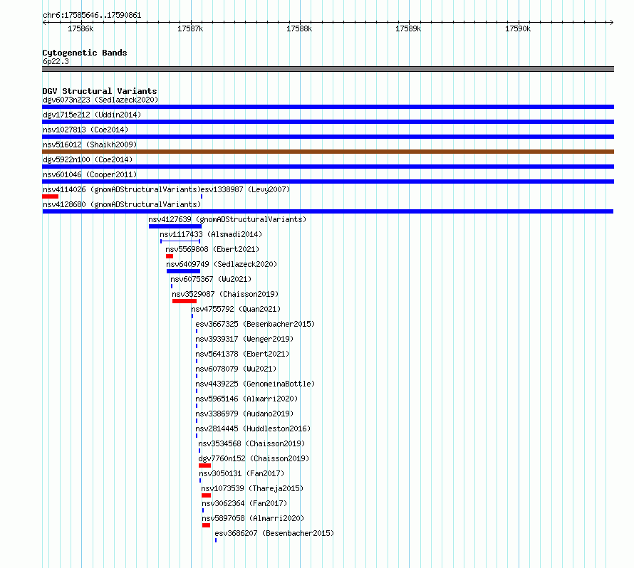
Task: Click the nsv6409749 (Sedlazeck2020) label
Action: 222,264
